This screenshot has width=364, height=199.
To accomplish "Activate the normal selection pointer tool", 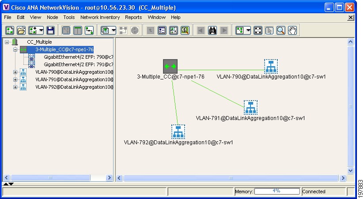I will pyautogui.click(x=269, y=30).
